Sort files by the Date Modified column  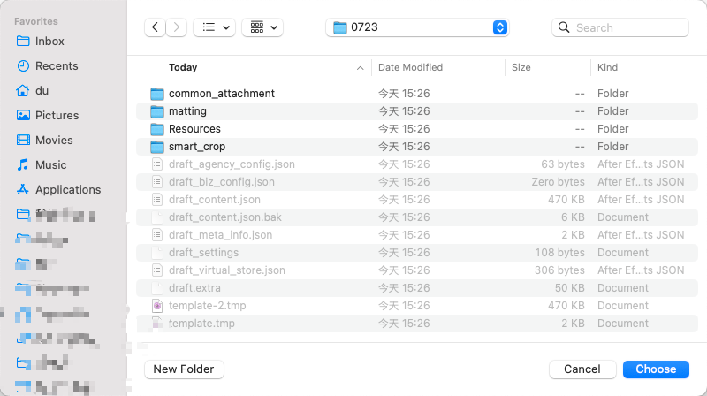tap(410, 67)
